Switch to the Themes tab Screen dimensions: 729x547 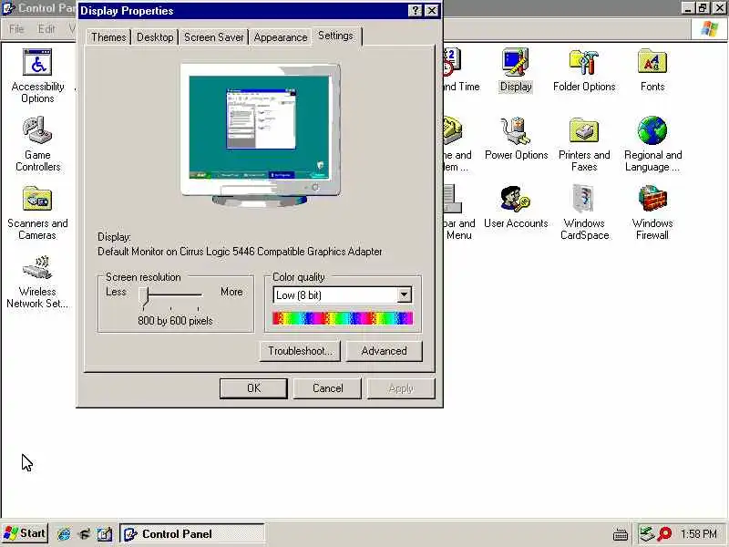pyautogui.click(x=108, y=37)
